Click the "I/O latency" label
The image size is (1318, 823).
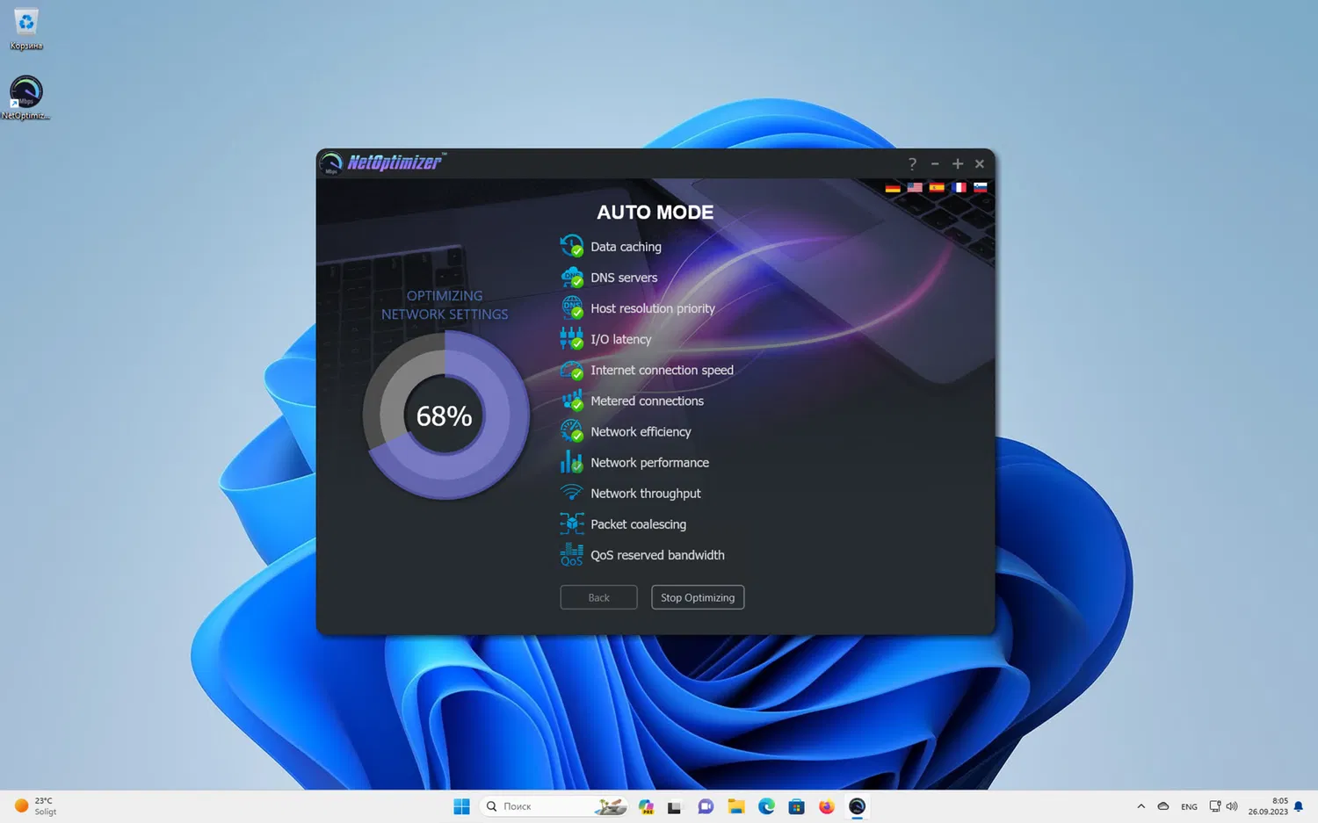(x=621, y=339)
